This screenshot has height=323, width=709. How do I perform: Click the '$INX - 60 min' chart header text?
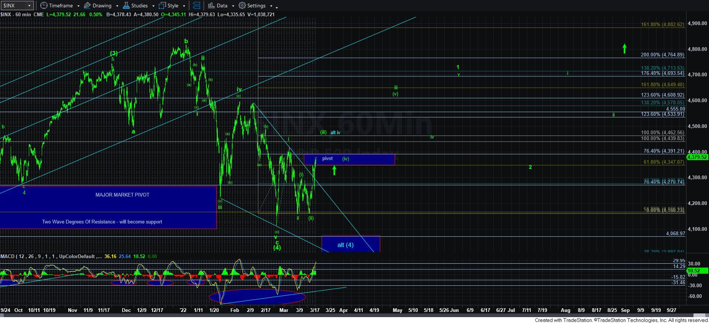point(16,14)
